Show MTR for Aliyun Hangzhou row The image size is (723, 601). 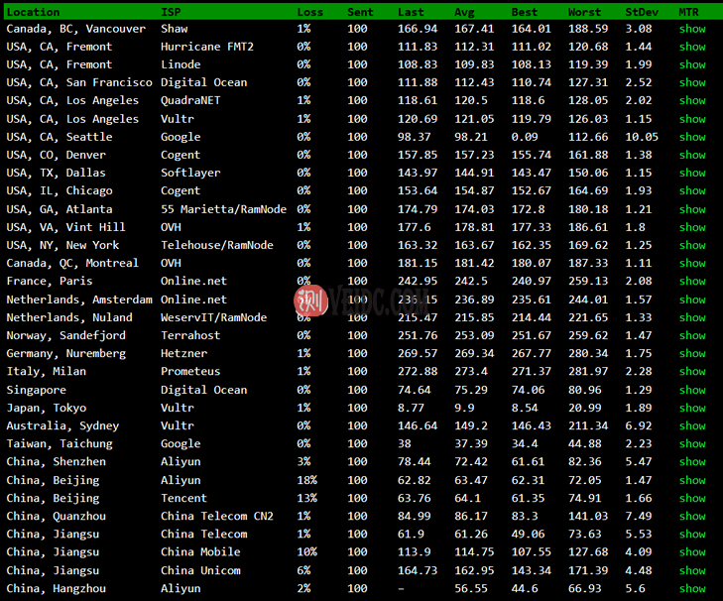click(x=692, y=588)
